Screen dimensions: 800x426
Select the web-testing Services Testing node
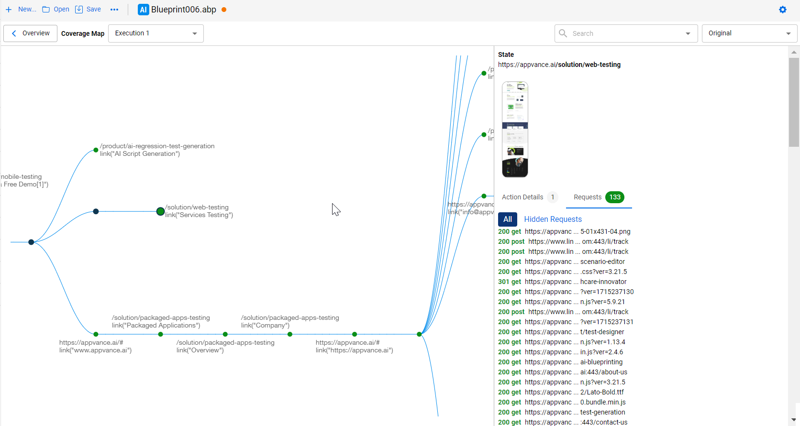(161, 211)
